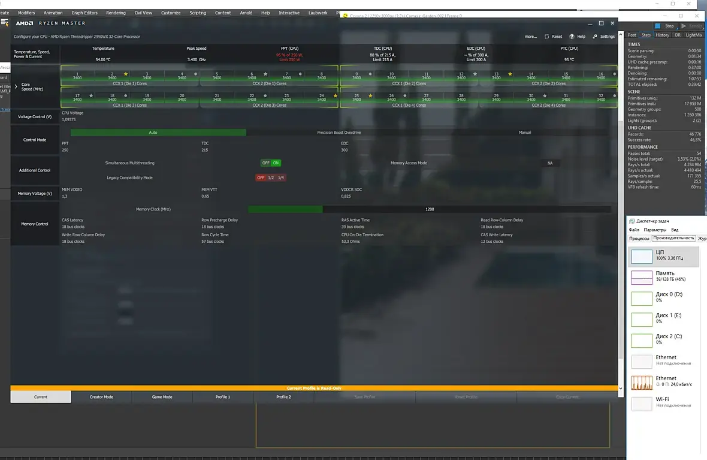The image size is (707, 460).
Task: Set Legacy Compatibility Mode to 1/4
Action: coord(281,178)
